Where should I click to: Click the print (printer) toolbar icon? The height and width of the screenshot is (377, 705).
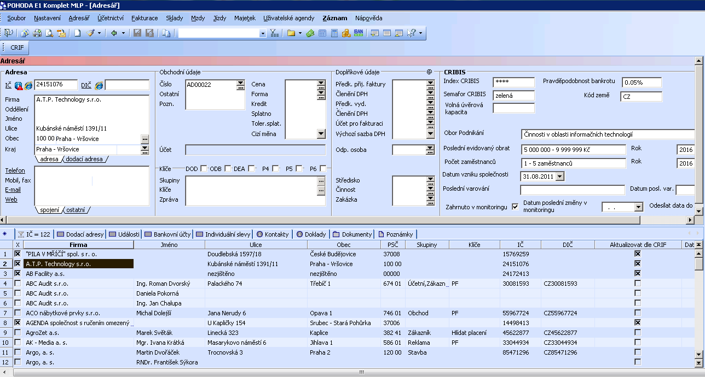pos(37,33)
